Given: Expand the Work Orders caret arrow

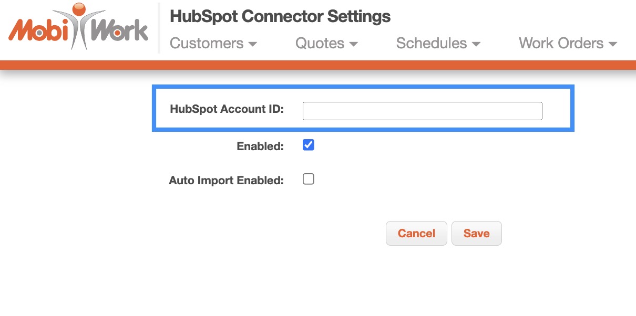Looking at the screenshot, I should coord(612,44).
